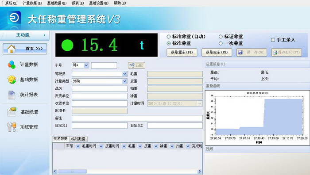Click the 发货单位 input field

tap(100, 96)
